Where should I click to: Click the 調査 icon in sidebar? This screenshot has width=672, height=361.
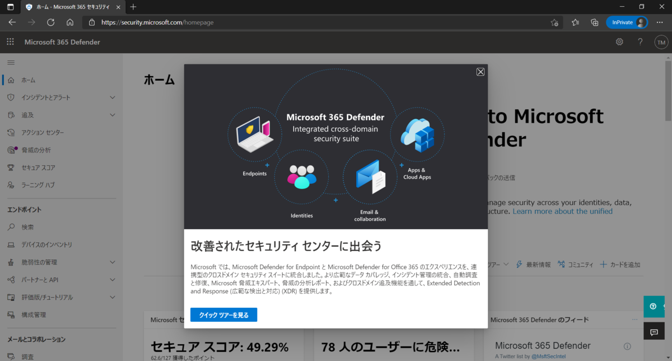pos(11,357)
